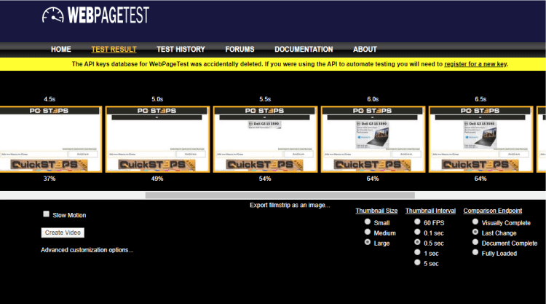Set thumbnail interval to 0.5 sec
This screenshot has width=546, height=304.
coord(417,242)
